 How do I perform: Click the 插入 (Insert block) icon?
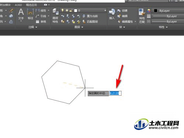tap(112, 12)
